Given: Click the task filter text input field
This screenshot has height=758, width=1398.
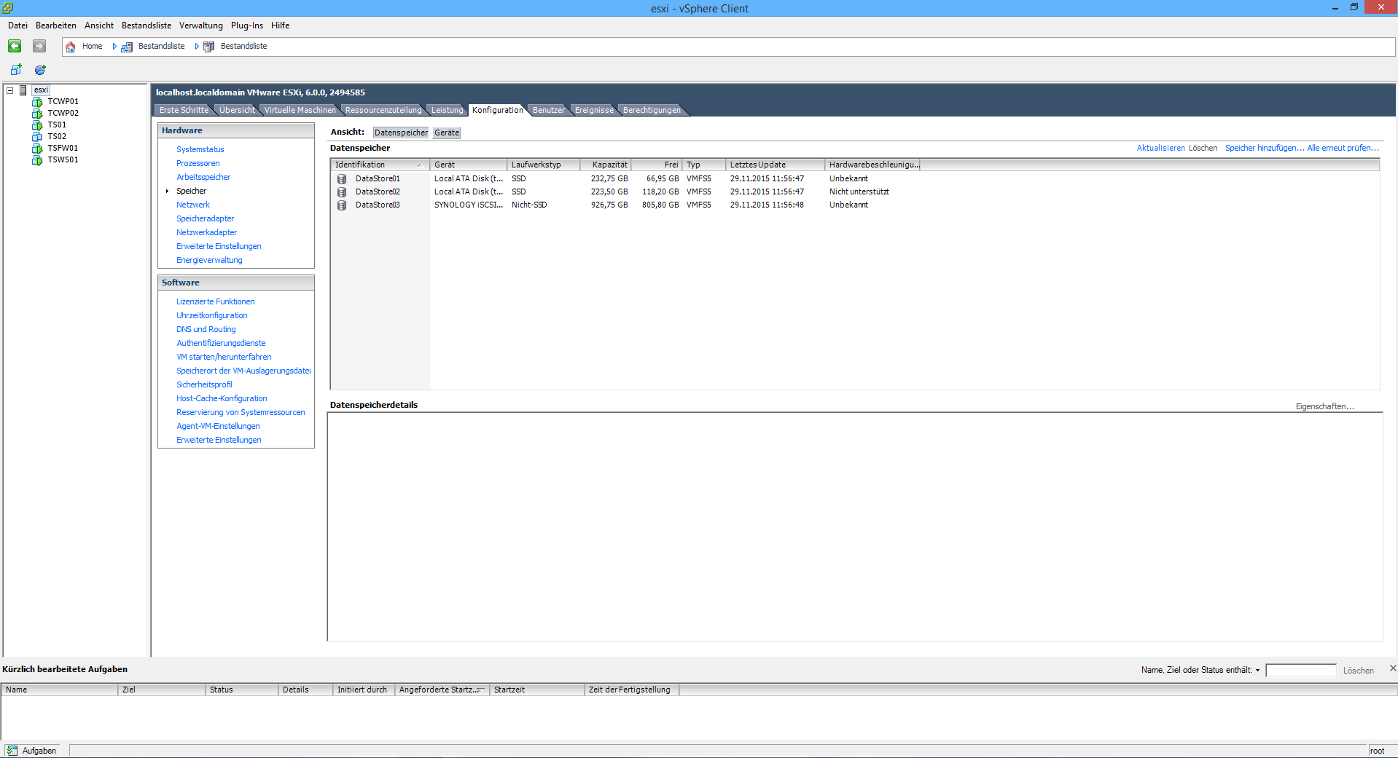Looking at the screenshot, I should pos(1300,671).
